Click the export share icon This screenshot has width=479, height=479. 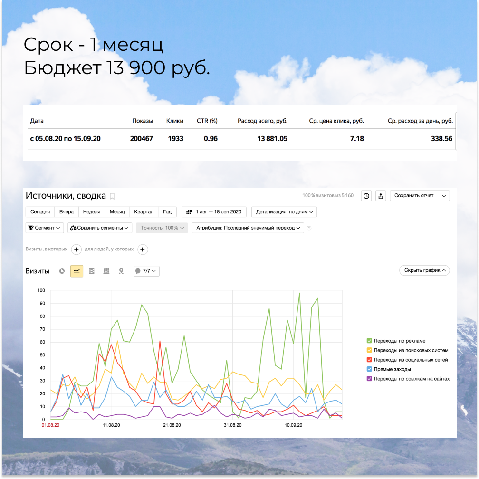381,196
